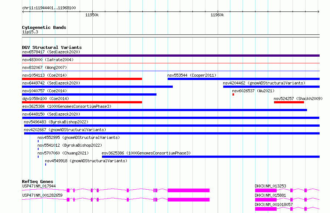Open nsv6448150 (Sedlazeck2020) variant bar
330x213 pixels.
pyautogui.click(x=171, y=118)
